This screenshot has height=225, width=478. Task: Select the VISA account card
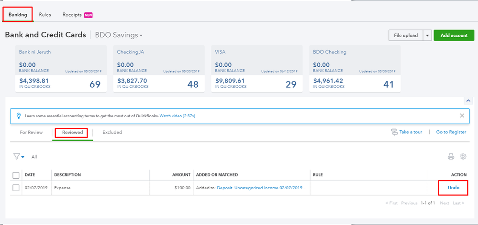click(257, 69)
